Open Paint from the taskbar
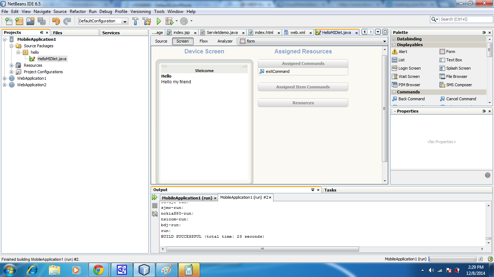 (x=166, y=270)
